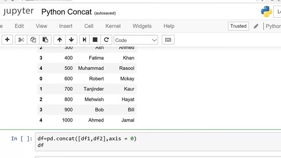Image resolution: width=281 pixels, height=158 pixels.
Task: Click the Python kernel name indicator
Action: point(273,26)
